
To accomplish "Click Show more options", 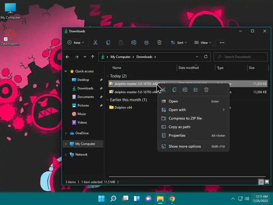I will tap(193, 147).
